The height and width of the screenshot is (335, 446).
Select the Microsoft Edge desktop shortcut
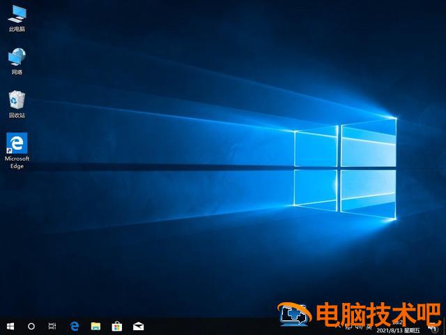point(17,151)
